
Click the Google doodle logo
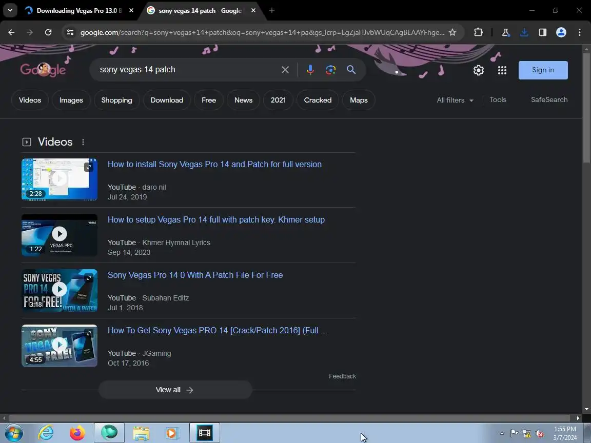43,70
